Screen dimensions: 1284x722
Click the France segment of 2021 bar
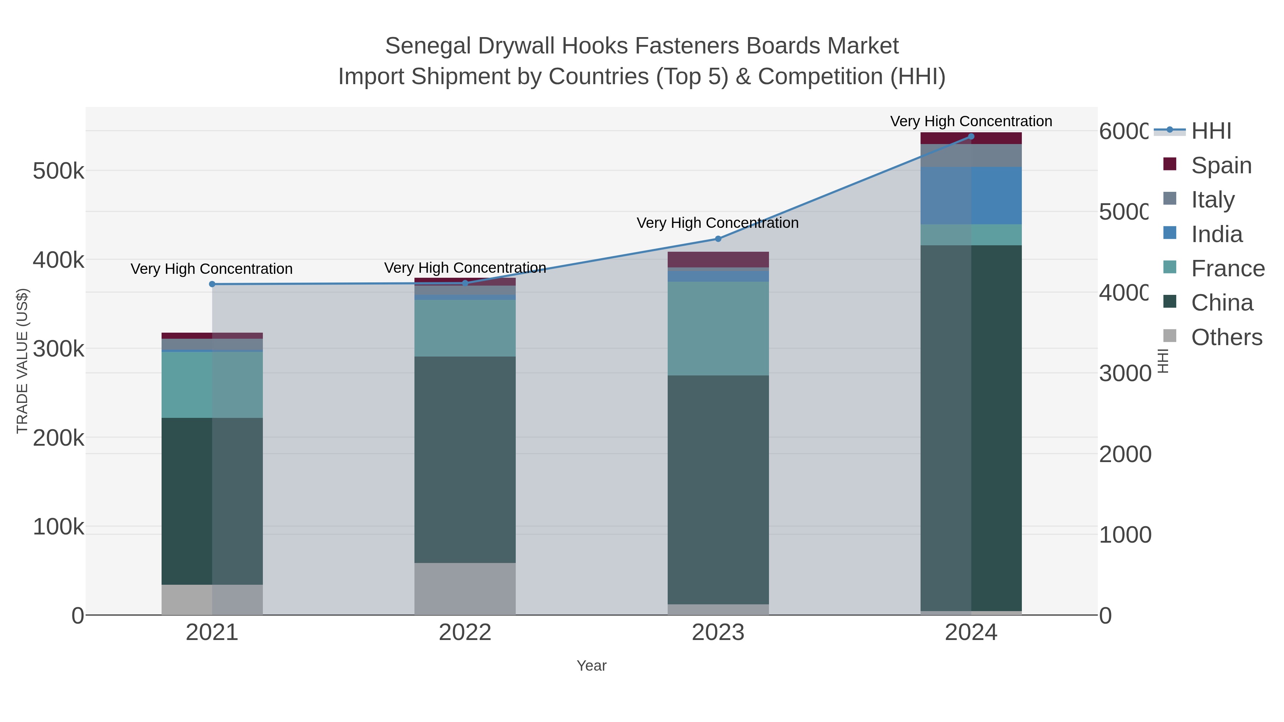(212, 385)
